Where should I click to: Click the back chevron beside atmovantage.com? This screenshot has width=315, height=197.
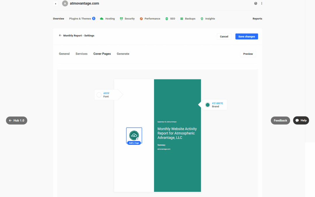click(56, 4)
